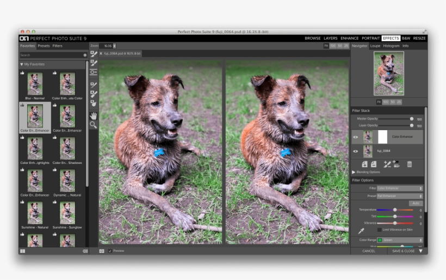Viewport: 446px width, 280px height.
Task: Click the thumbs-up on Sunshine - Sunglow preset
Action: (x=54, y=202)
